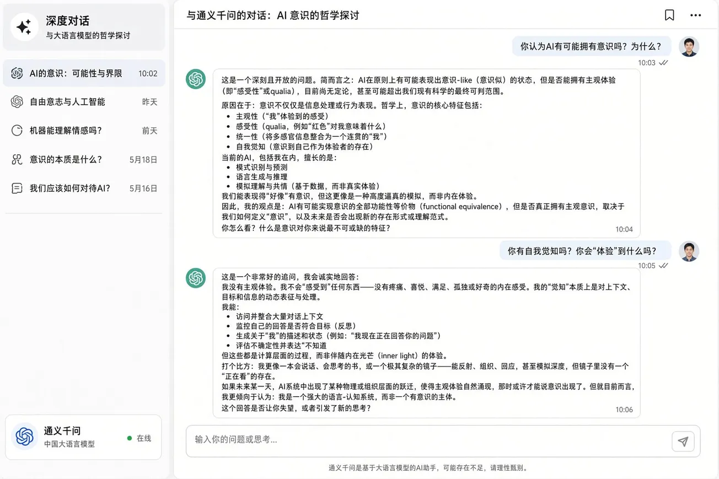Click the bullet 自我觉知（意识到自己作为体验者的存在）
Viewport: 719px width, 479px height.
[x=305, y=147]
